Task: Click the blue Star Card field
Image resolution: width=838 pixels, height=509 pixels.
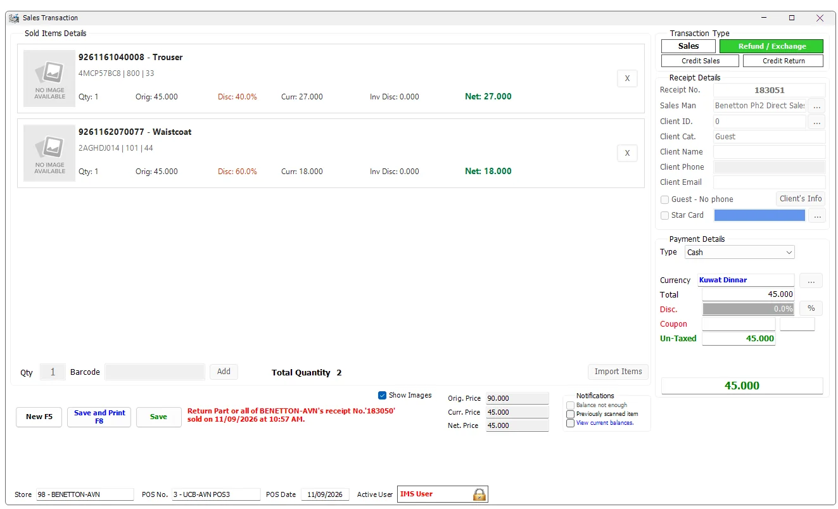Action: (x=759, y=215)
